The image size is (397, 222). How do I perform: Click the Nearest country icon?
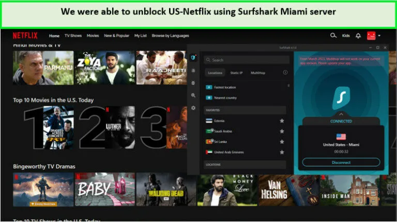point(209,98)
